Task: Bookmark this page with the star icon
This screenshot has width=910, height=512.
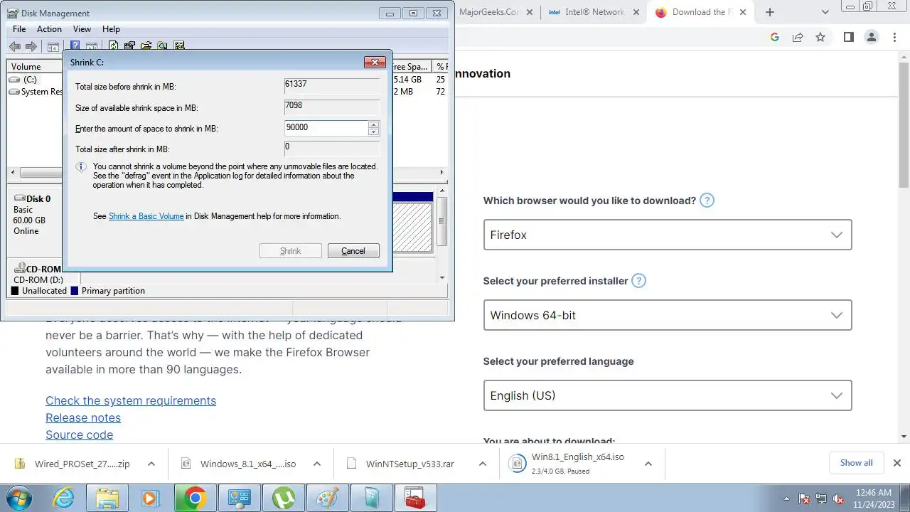Action: pyautogui.click(x=820, y=37)
